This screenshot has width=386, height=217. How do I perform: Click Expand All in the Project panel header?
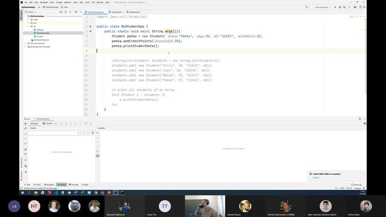pyautogui.click(x=66, y=12)
